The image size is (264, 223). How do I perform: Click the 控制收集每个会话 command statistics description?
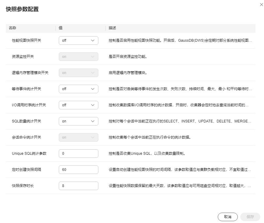click(150, 137)
